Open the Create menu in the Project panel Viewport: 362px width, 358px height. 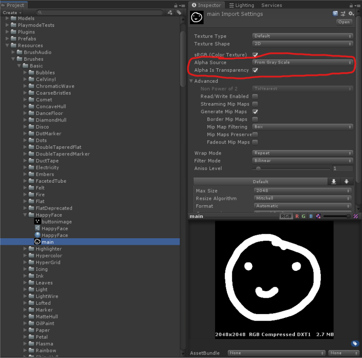click(11, 12)
